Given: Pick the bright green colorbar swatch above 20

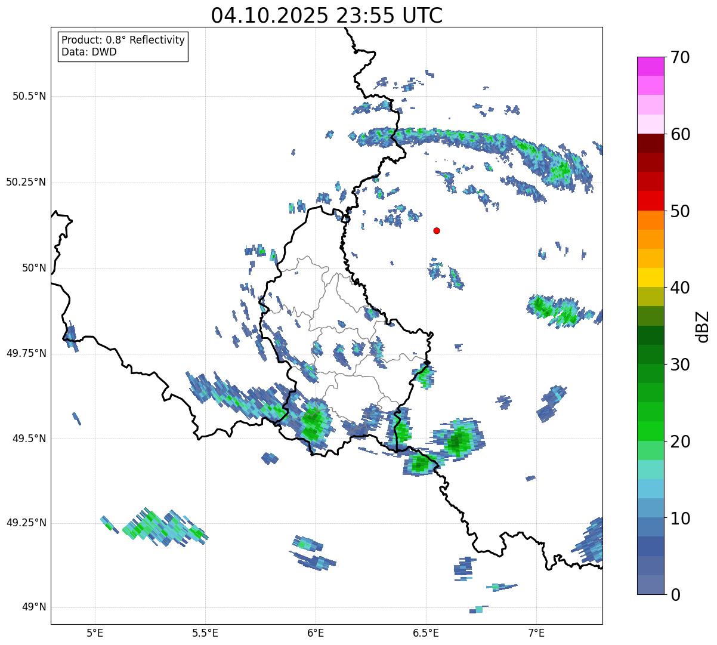Looking at the screenshot, I should [651, 431].
